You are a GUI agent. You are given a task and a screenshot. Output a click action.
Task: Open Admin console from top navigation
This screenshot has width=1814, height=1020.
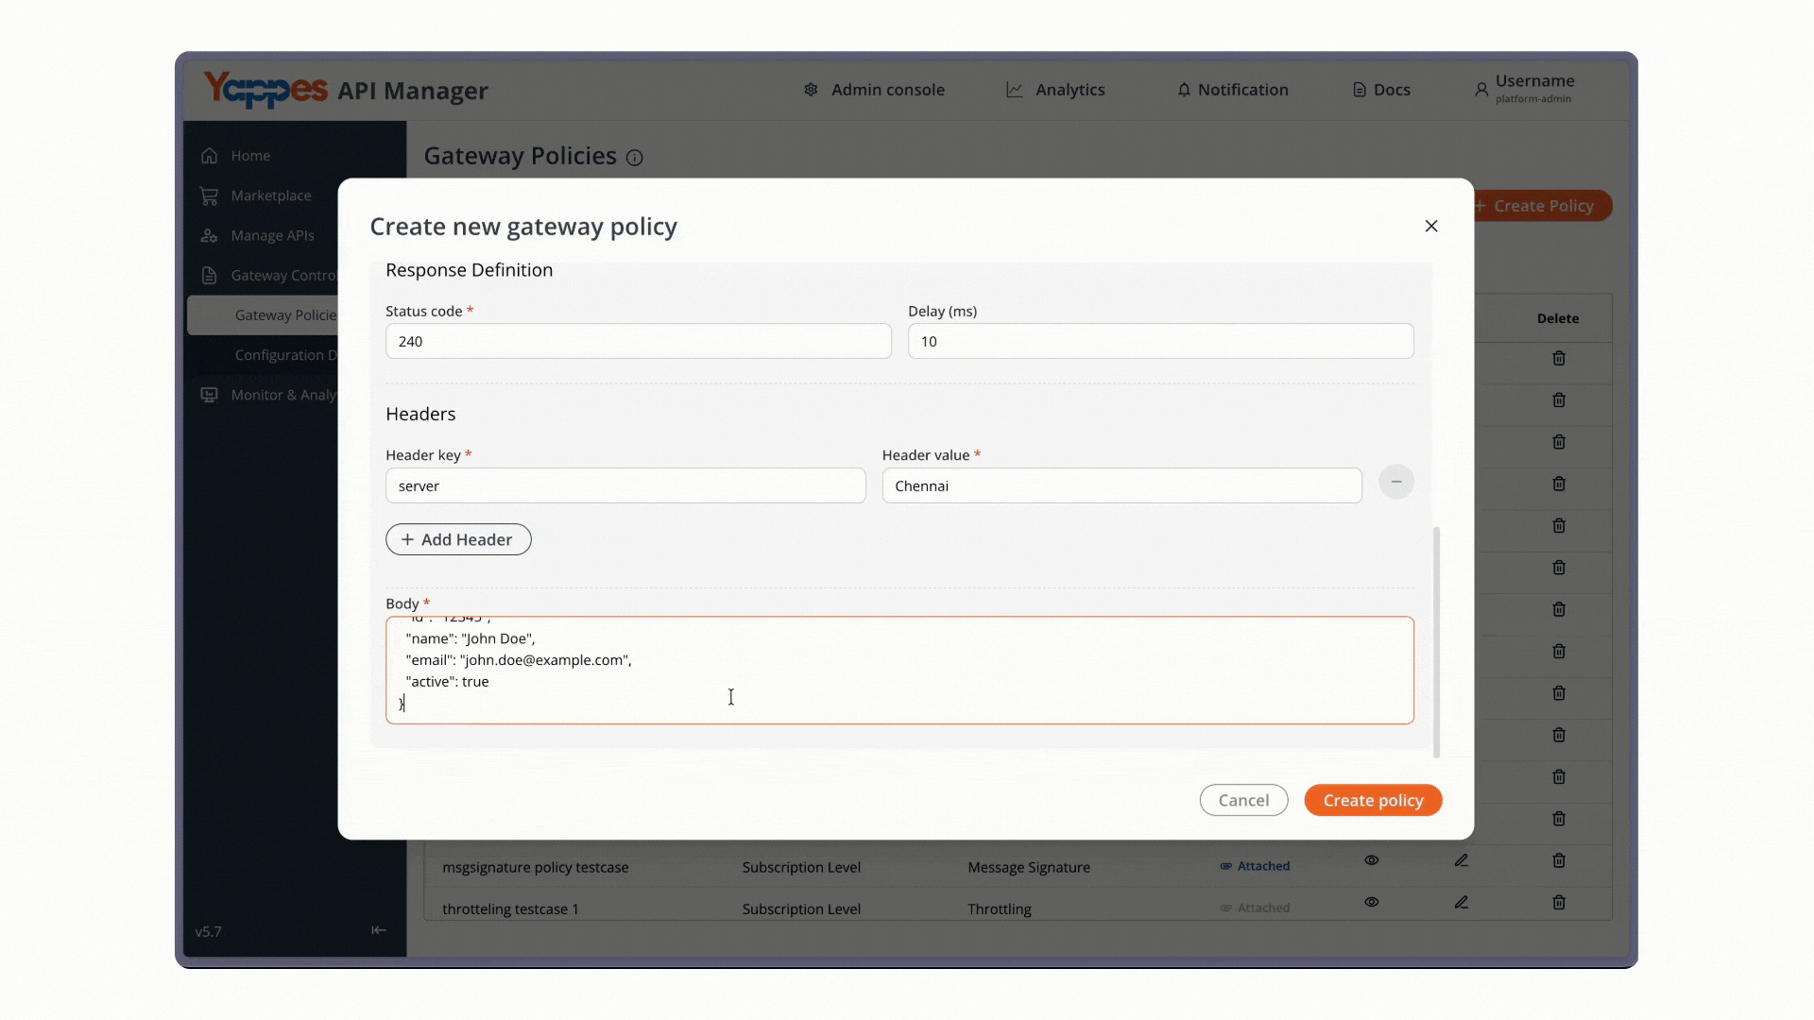click(874, 90)
